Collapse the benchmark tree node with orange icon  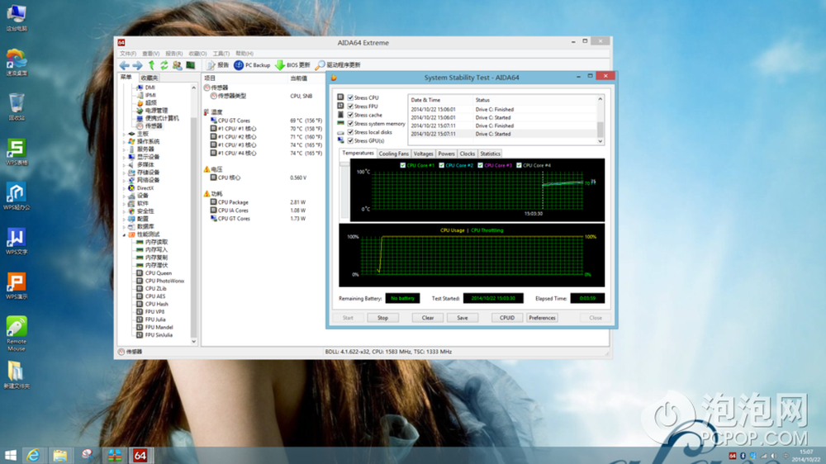[125, 234]
